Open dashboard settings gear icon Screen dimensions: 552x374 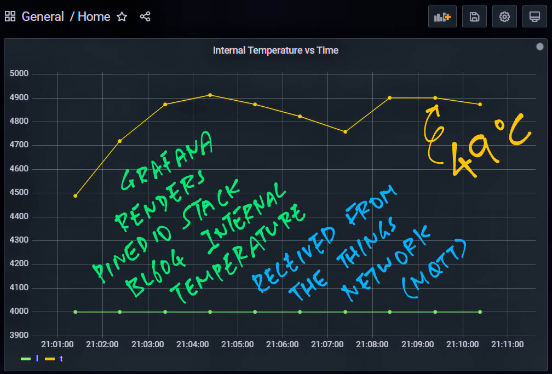pos(504,17)
